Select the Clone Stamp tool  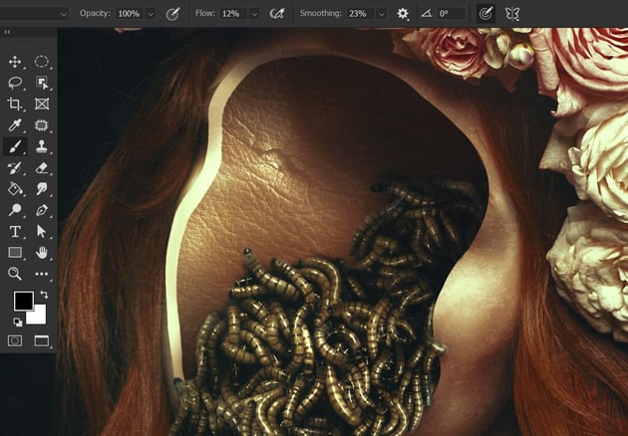click(42, 146)
